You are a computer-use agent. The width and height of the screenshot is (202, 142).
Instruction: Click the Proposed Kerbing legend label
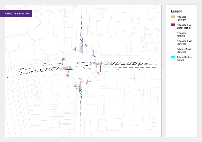point(182,34)
